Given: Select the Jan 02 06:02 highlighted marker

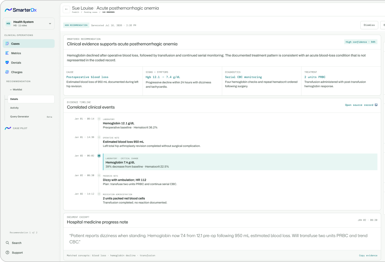Looking at the screenshot, I should pyautogui.click(x=99, y=156).
